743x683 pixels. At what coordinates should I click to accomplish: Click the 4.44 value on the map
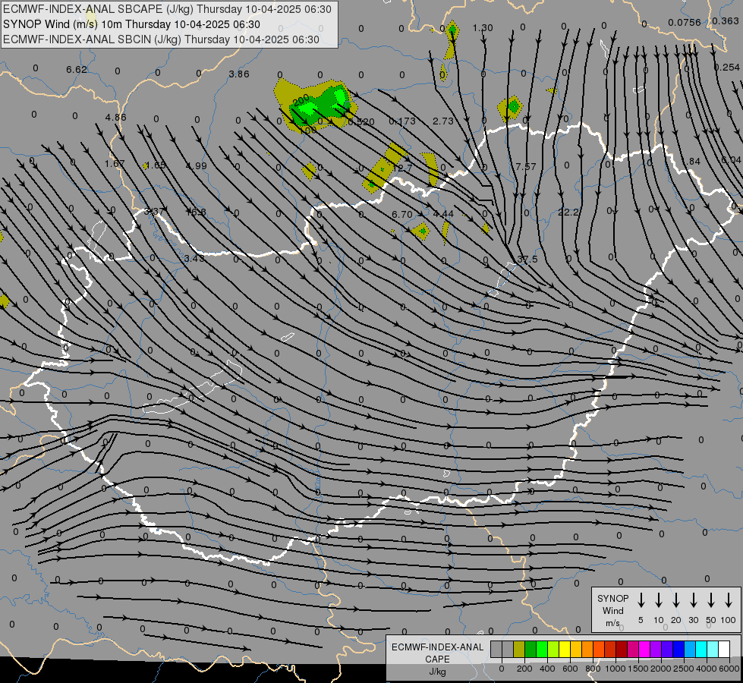pos(443,214)
